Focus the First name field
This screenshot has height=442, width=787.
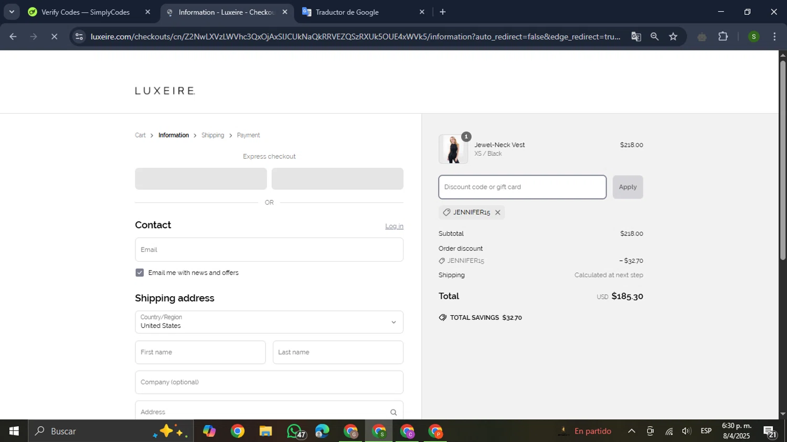pyautogui.click(x=200, y=352)
